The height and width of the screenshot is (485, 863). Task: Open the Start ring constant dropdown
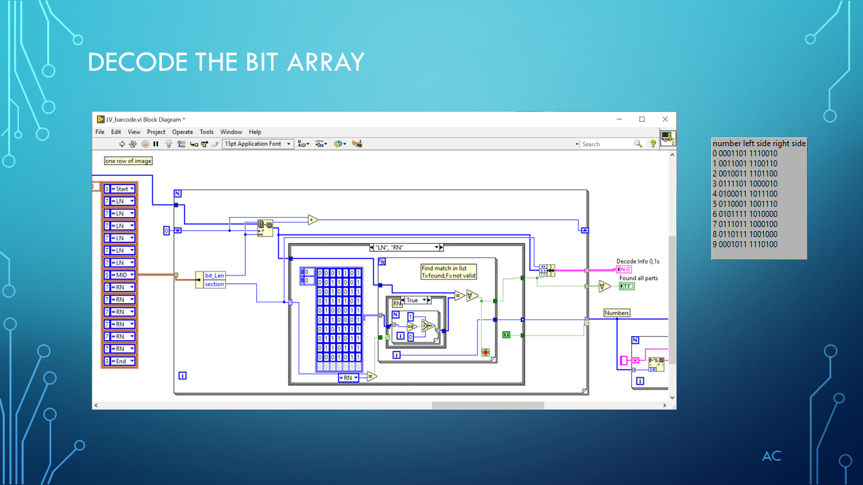(132, 189)
